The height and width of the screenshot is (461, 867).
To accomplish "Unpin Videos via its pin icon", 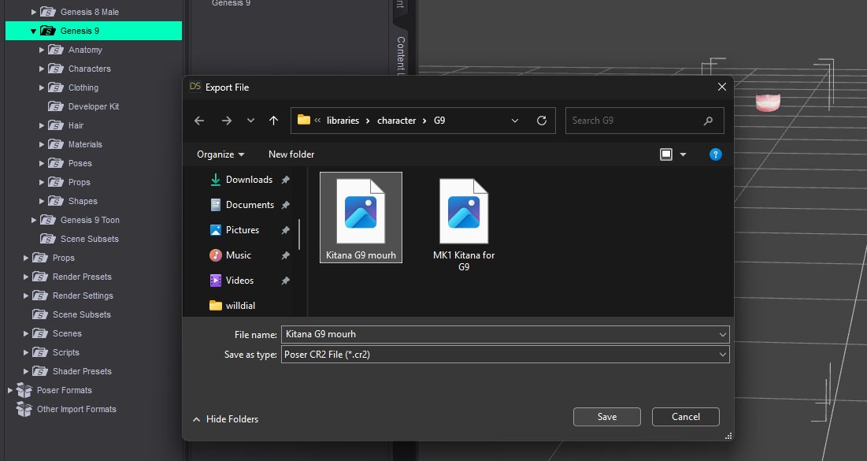I will pos(285,281).
